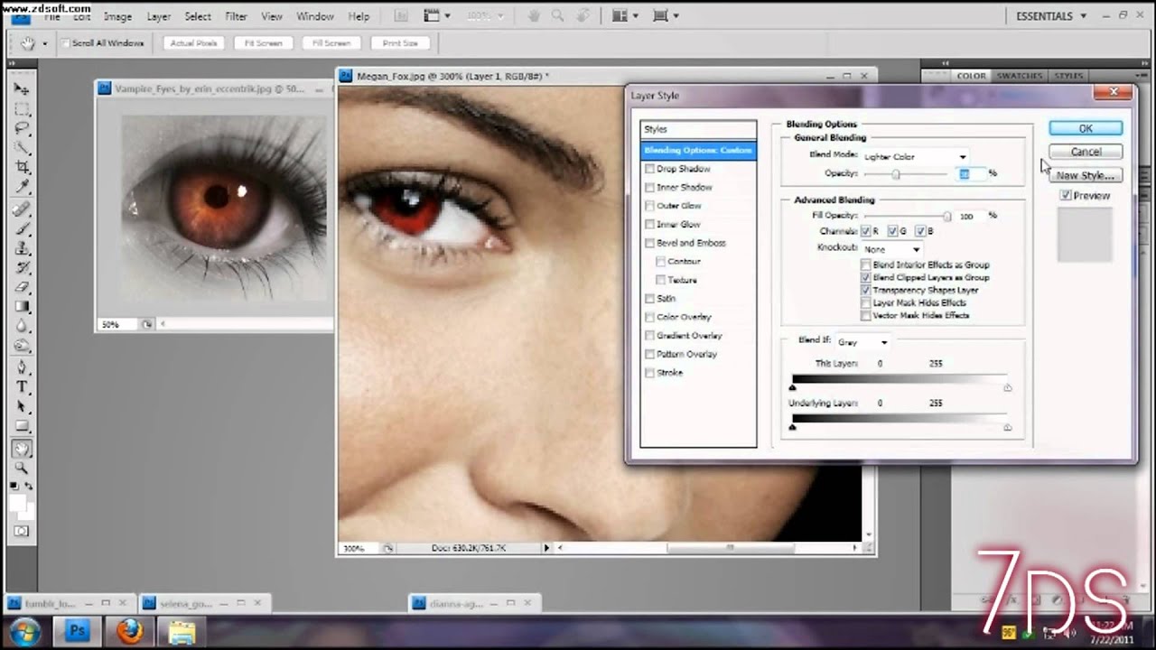Click the Fill Opacity slider handle
The image size is (1156, 650).
[x=947, y=217]
